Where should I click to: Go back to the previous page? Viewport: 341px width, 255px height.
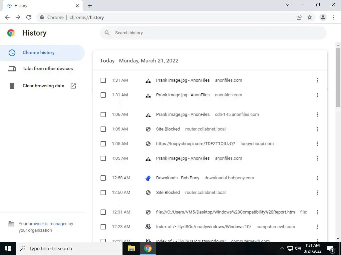(x=7, y=17)
